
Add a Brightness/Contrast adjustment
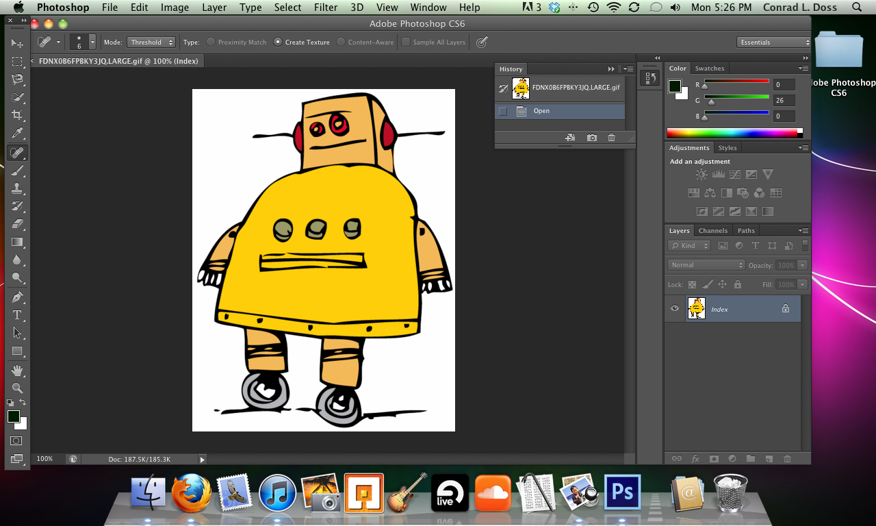coord(701,175)
